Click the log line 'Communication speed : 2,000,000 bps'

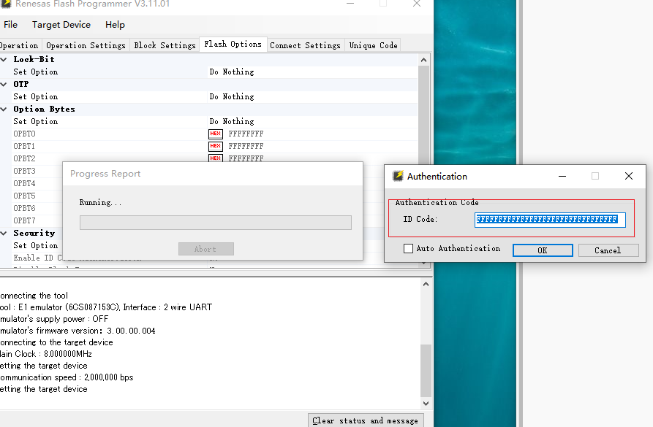(x=67, y=377)
